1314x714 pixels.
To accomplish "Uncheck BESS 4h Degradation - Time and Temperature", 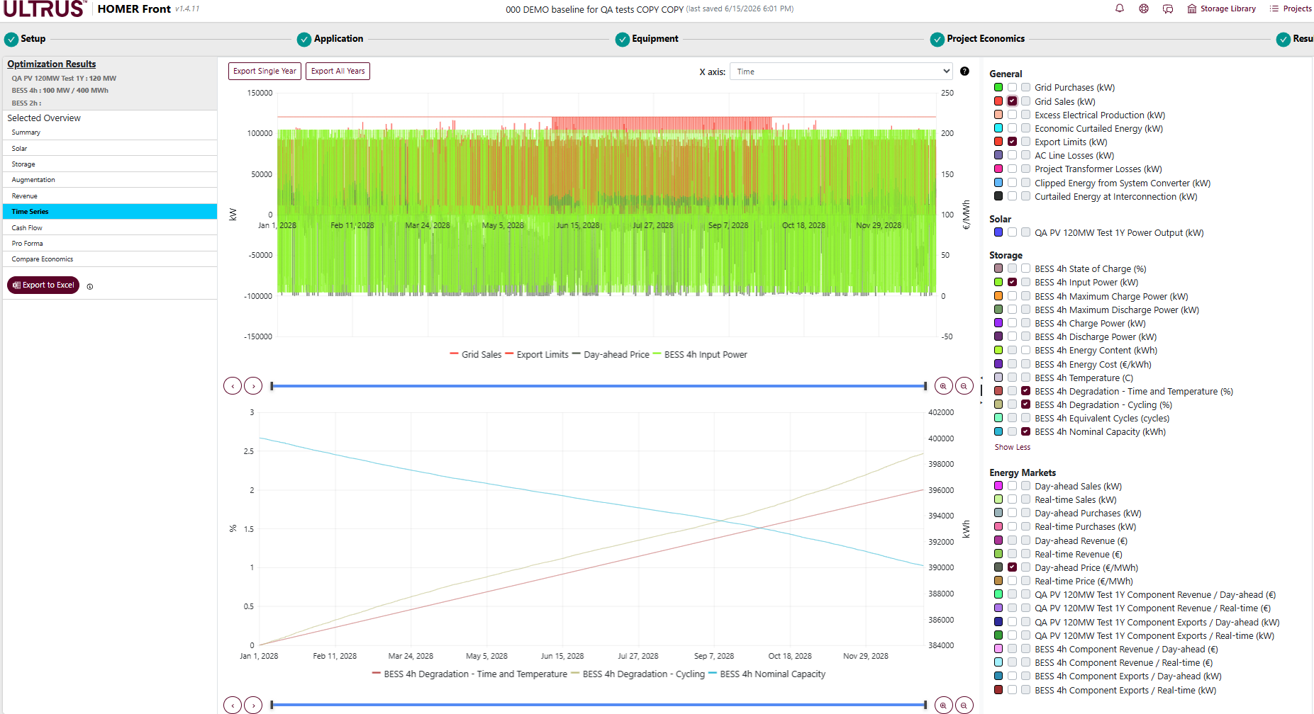I will tap(1026, 391).
